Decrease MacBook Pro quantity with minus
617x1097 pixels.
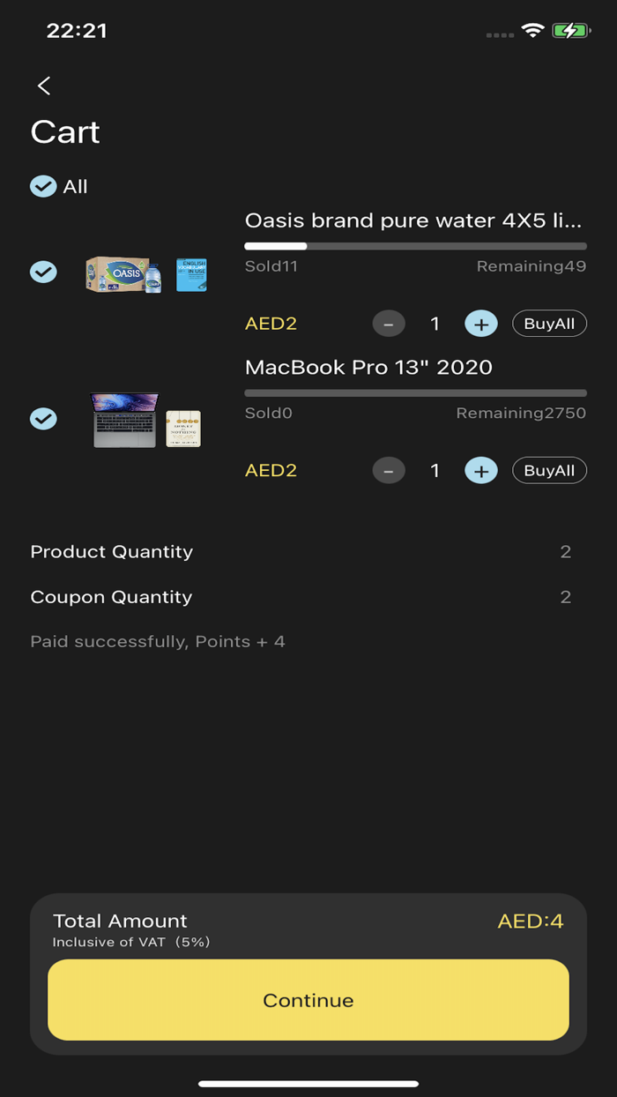click(389, 470)
